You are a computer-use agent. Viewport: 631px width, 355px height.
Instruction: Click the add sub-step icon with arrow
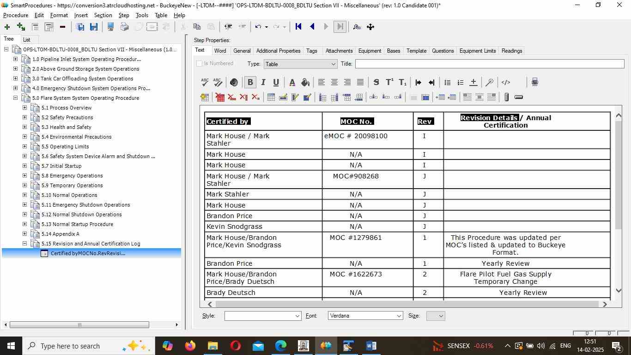click(x=21, y=27)
